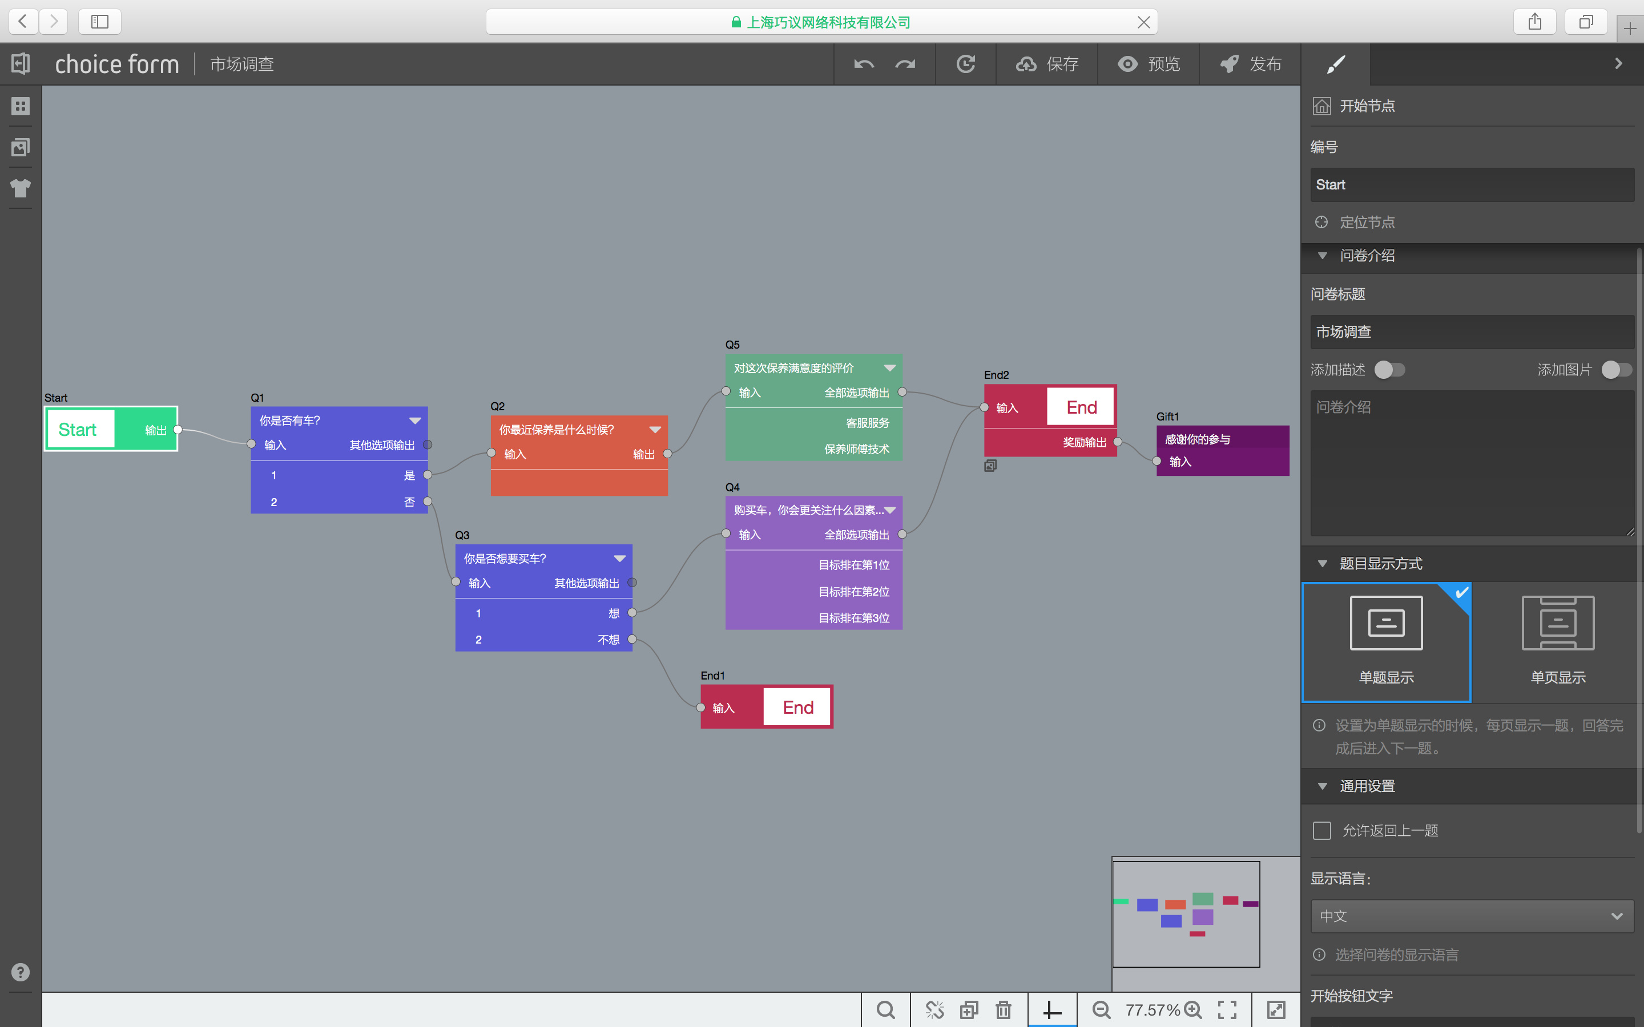Click the unlink connections icon
Viewport: 1644px width, 1027px height.
point(935,1010)
